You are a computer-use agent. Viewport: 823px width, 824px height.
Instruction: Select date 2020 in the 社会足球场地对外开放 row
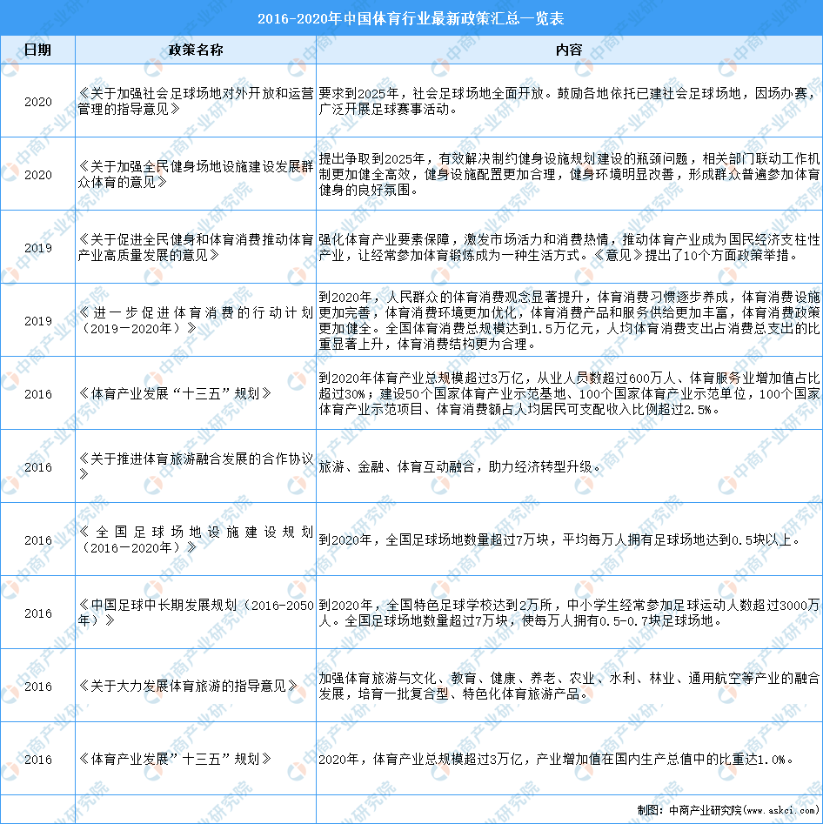click(37, 102)
